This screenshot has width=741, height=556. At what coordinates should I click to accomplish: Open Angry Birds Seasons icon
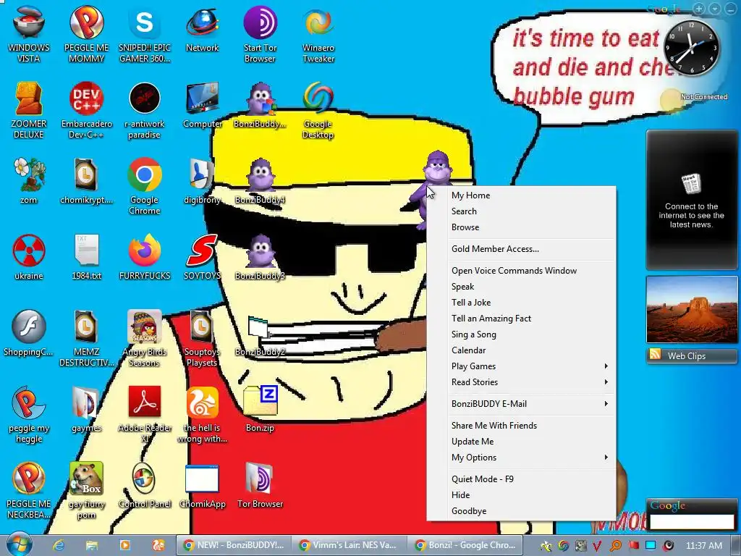(145, 338)
